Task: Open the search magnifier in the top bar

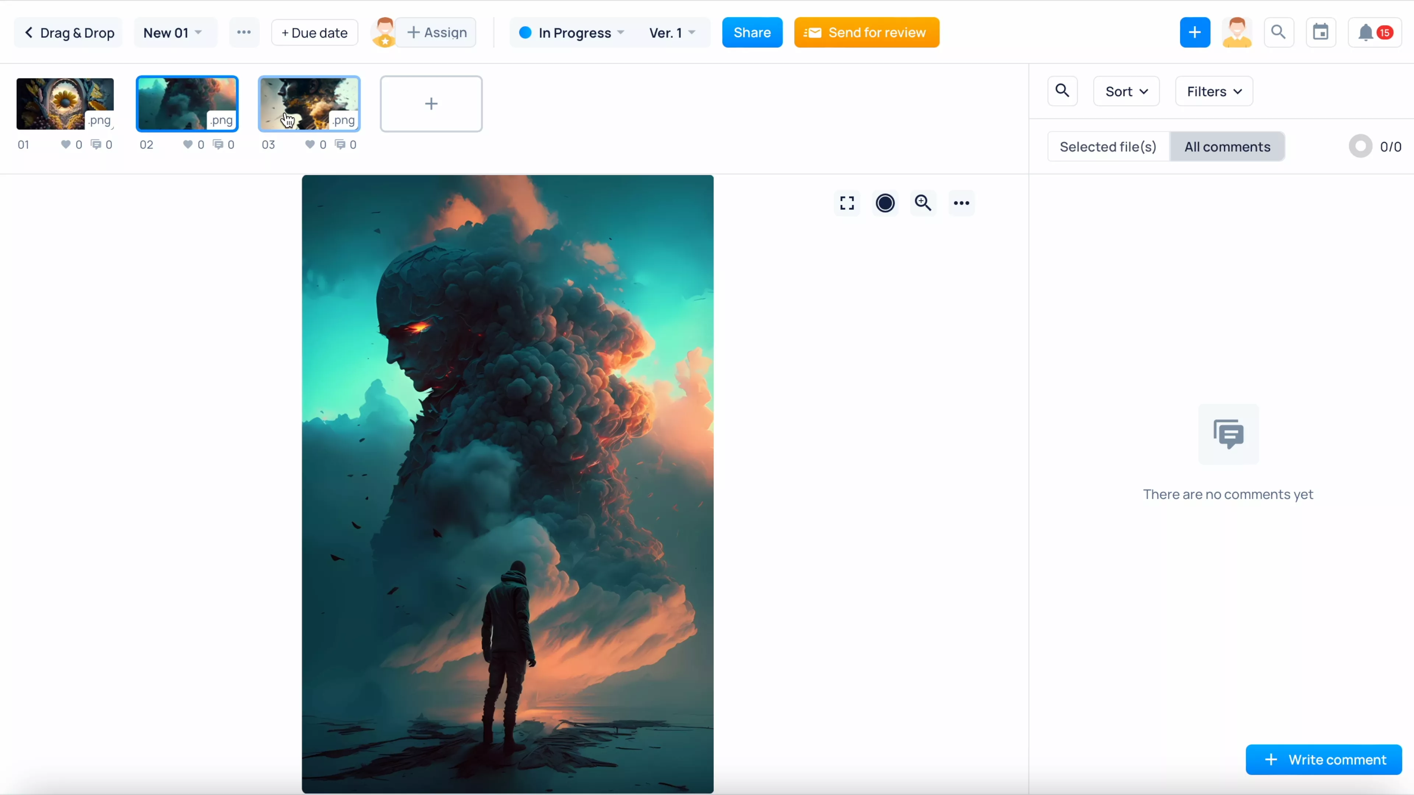Action: tap(1279, 32)
